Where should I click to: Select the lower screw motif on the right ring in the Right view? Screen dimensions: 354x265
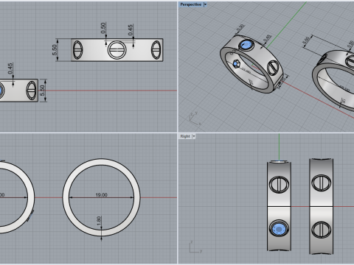321,230
